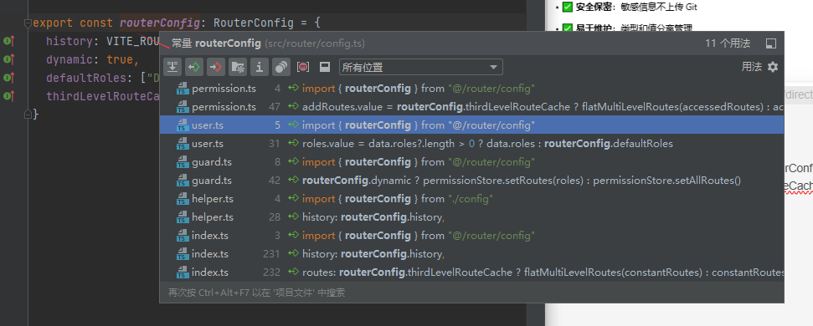The height and width of the screenshot is (326, 813).
Task: Select index.ts line 232 routes usage
Action: click(471, 273)
